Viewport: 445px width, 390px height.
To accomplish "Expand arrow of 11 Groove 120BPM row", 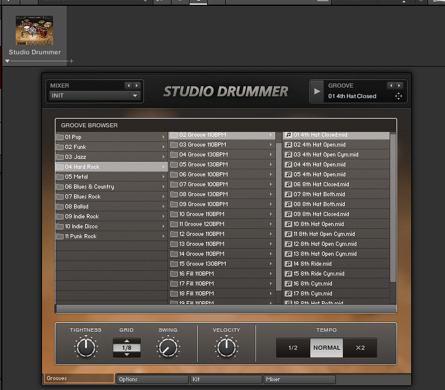I will pos(271,224).
